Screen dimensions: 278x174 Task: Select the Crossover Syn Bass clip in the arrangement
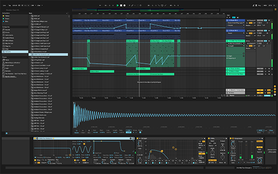138,74
